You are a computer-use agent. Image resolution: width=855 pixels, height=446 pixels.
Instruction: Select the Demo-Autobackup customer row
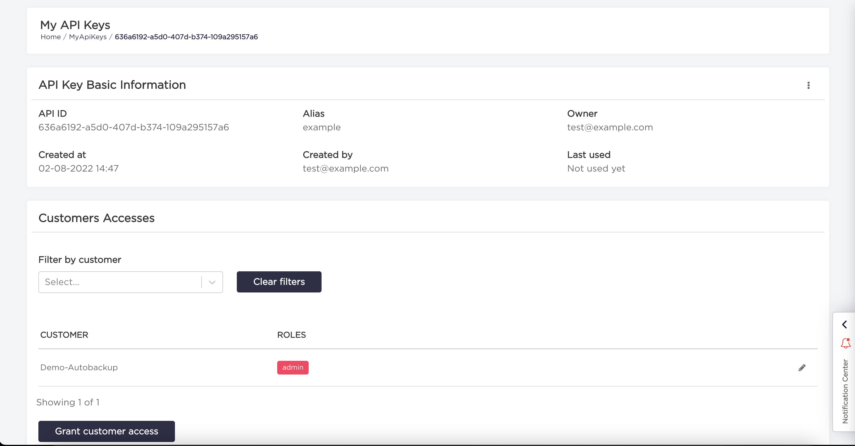[79, 367]
